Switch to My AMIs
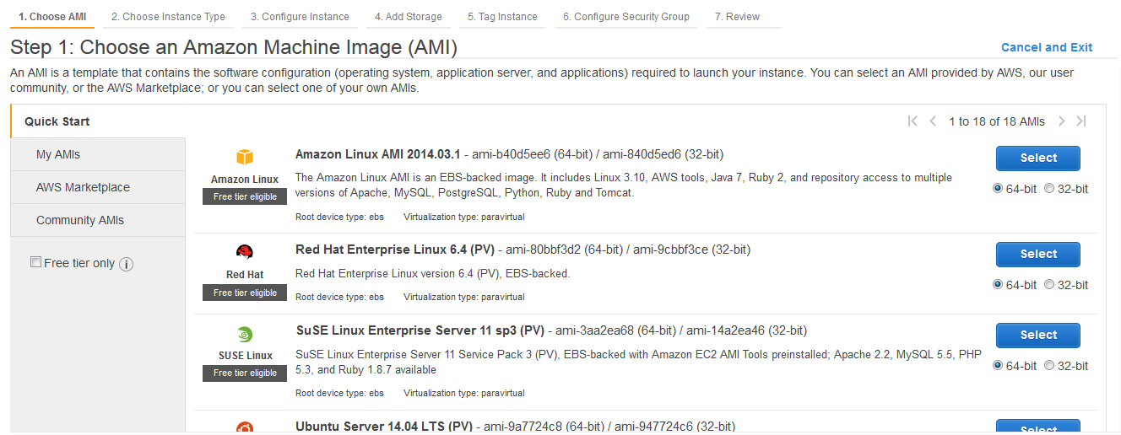Viewport: 1121px width, 435px height. coord(98,154)
